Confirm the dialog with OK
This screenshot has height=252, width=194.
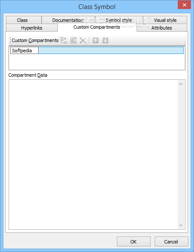(x=134, y=242)
